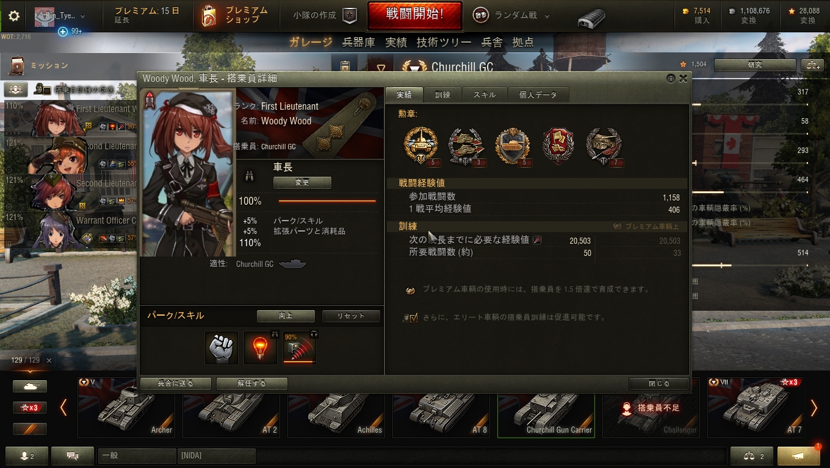Toggle the x3 bonus vehicle filter

[x=30, y=408]
